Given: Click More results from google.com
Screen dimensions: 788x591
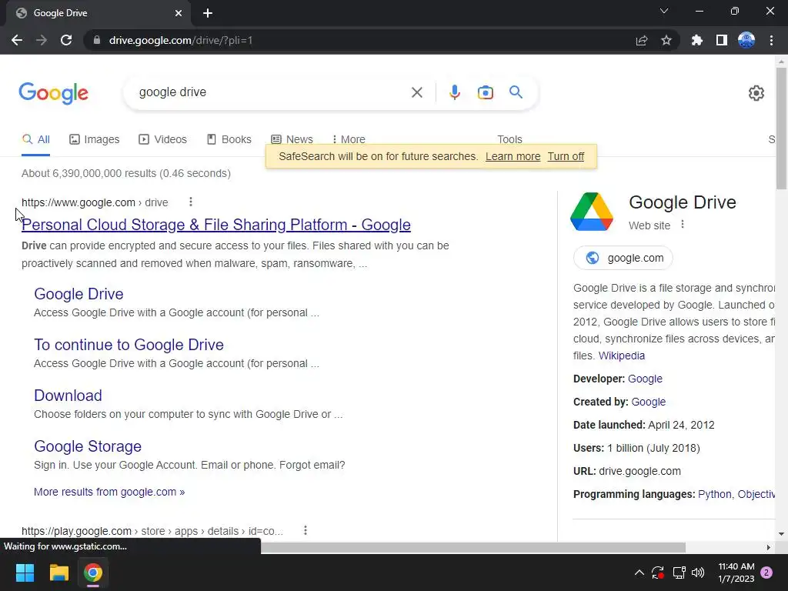Looking at the screenshot, I should pos(109,492).
